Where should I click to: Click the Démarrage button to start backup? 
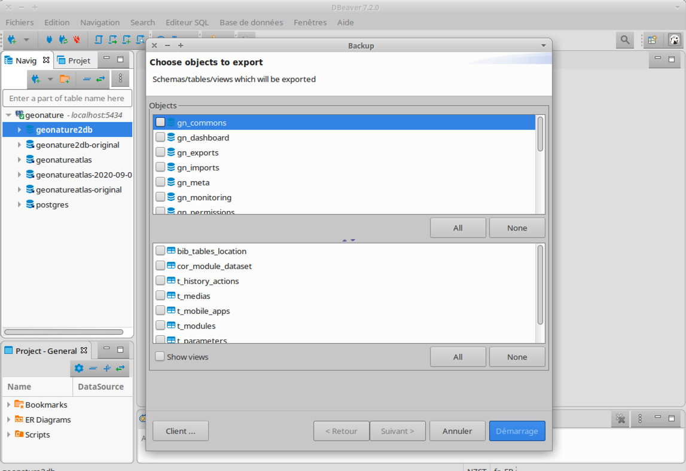point(517,431)
